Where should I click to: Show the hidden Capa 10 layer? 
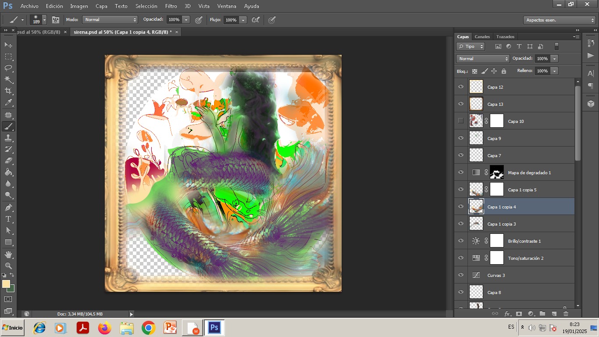click(461, 121)
